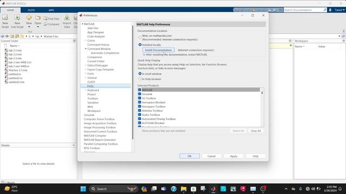This screenshot has height=194, width=346.
Task: Select Code Analyzer in the preferences tree
Action: point(96,36)
